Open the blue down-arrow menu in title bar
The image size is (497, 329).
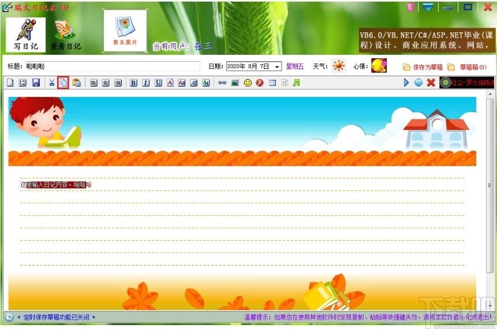click(428, 7)
